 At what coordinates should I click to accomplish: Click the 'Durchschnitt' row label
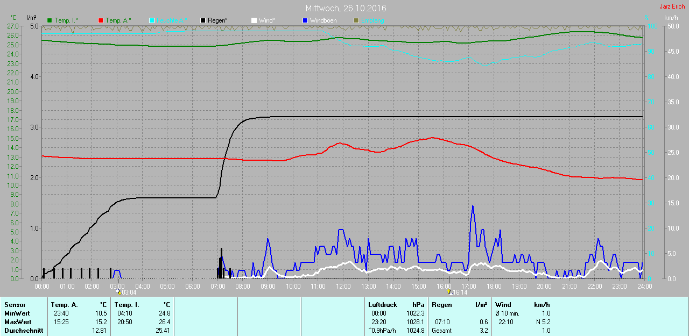(24, 331)
